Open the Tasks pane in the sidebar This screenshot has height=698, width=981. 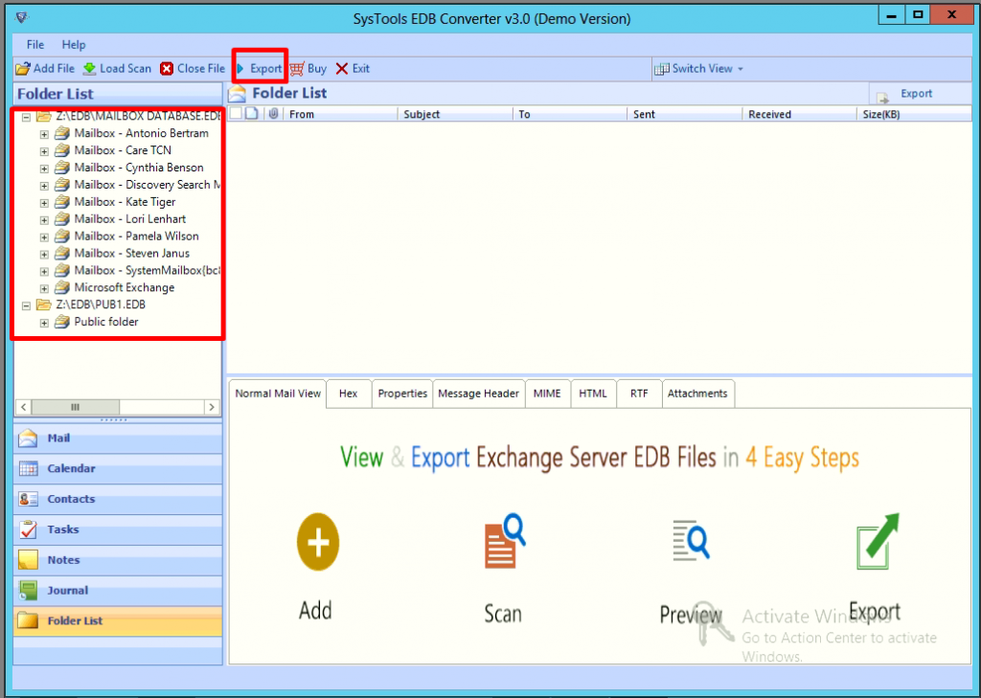[118, 529]
